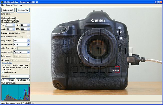Open the exposure Mode dropdown
This screenshot has height=105, width=163.
click(x=14, y=29)
